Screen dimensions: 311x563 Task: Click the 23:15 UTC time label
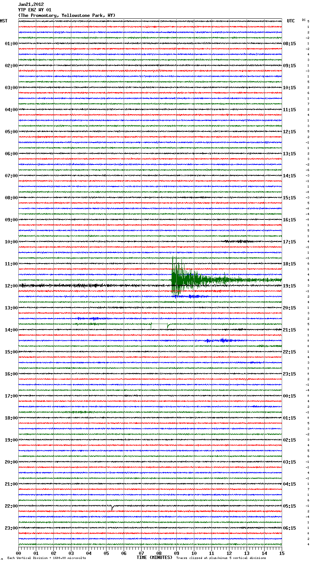point(289,374)
